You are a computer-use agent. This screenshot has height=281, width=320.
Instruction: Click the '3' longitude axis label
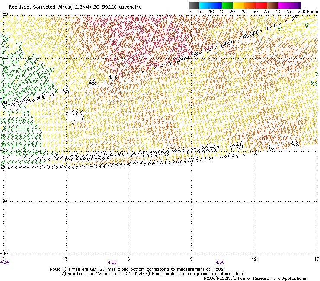pyautogui.click(x=66, y=259)
